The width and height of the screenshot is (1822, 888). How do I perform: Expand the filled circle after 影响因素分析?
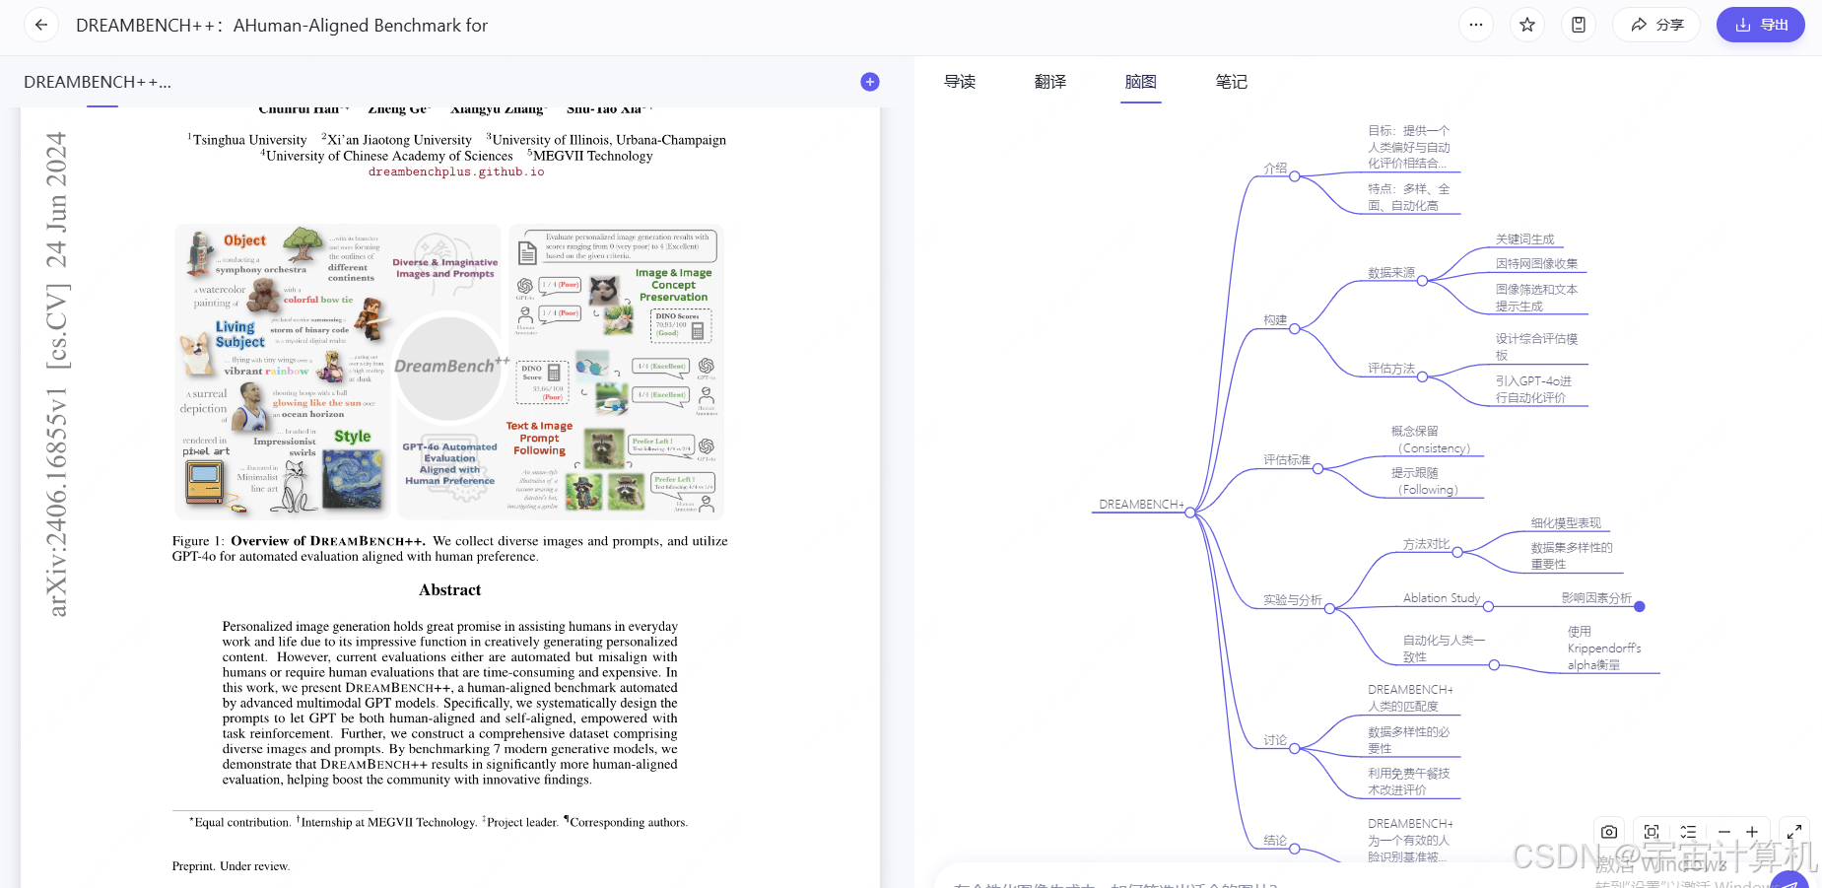[x=1640, y=606]
